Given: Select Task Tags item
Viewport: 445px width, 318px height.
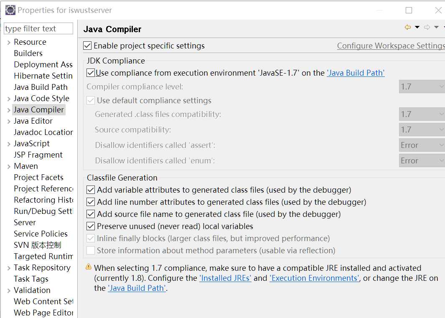Looking at the screenshot, I should point(31,279).
